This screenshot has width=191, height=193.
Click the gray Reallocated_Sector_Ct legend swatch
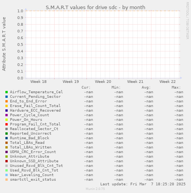[7, 129]
